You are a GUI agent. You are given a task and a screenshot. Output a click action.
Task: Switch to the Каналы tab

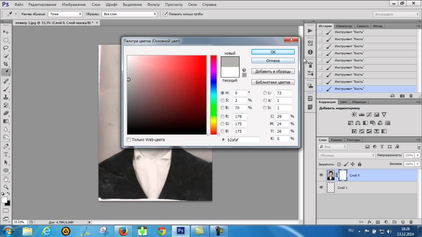pyautogui.click(x=336, y=140)
